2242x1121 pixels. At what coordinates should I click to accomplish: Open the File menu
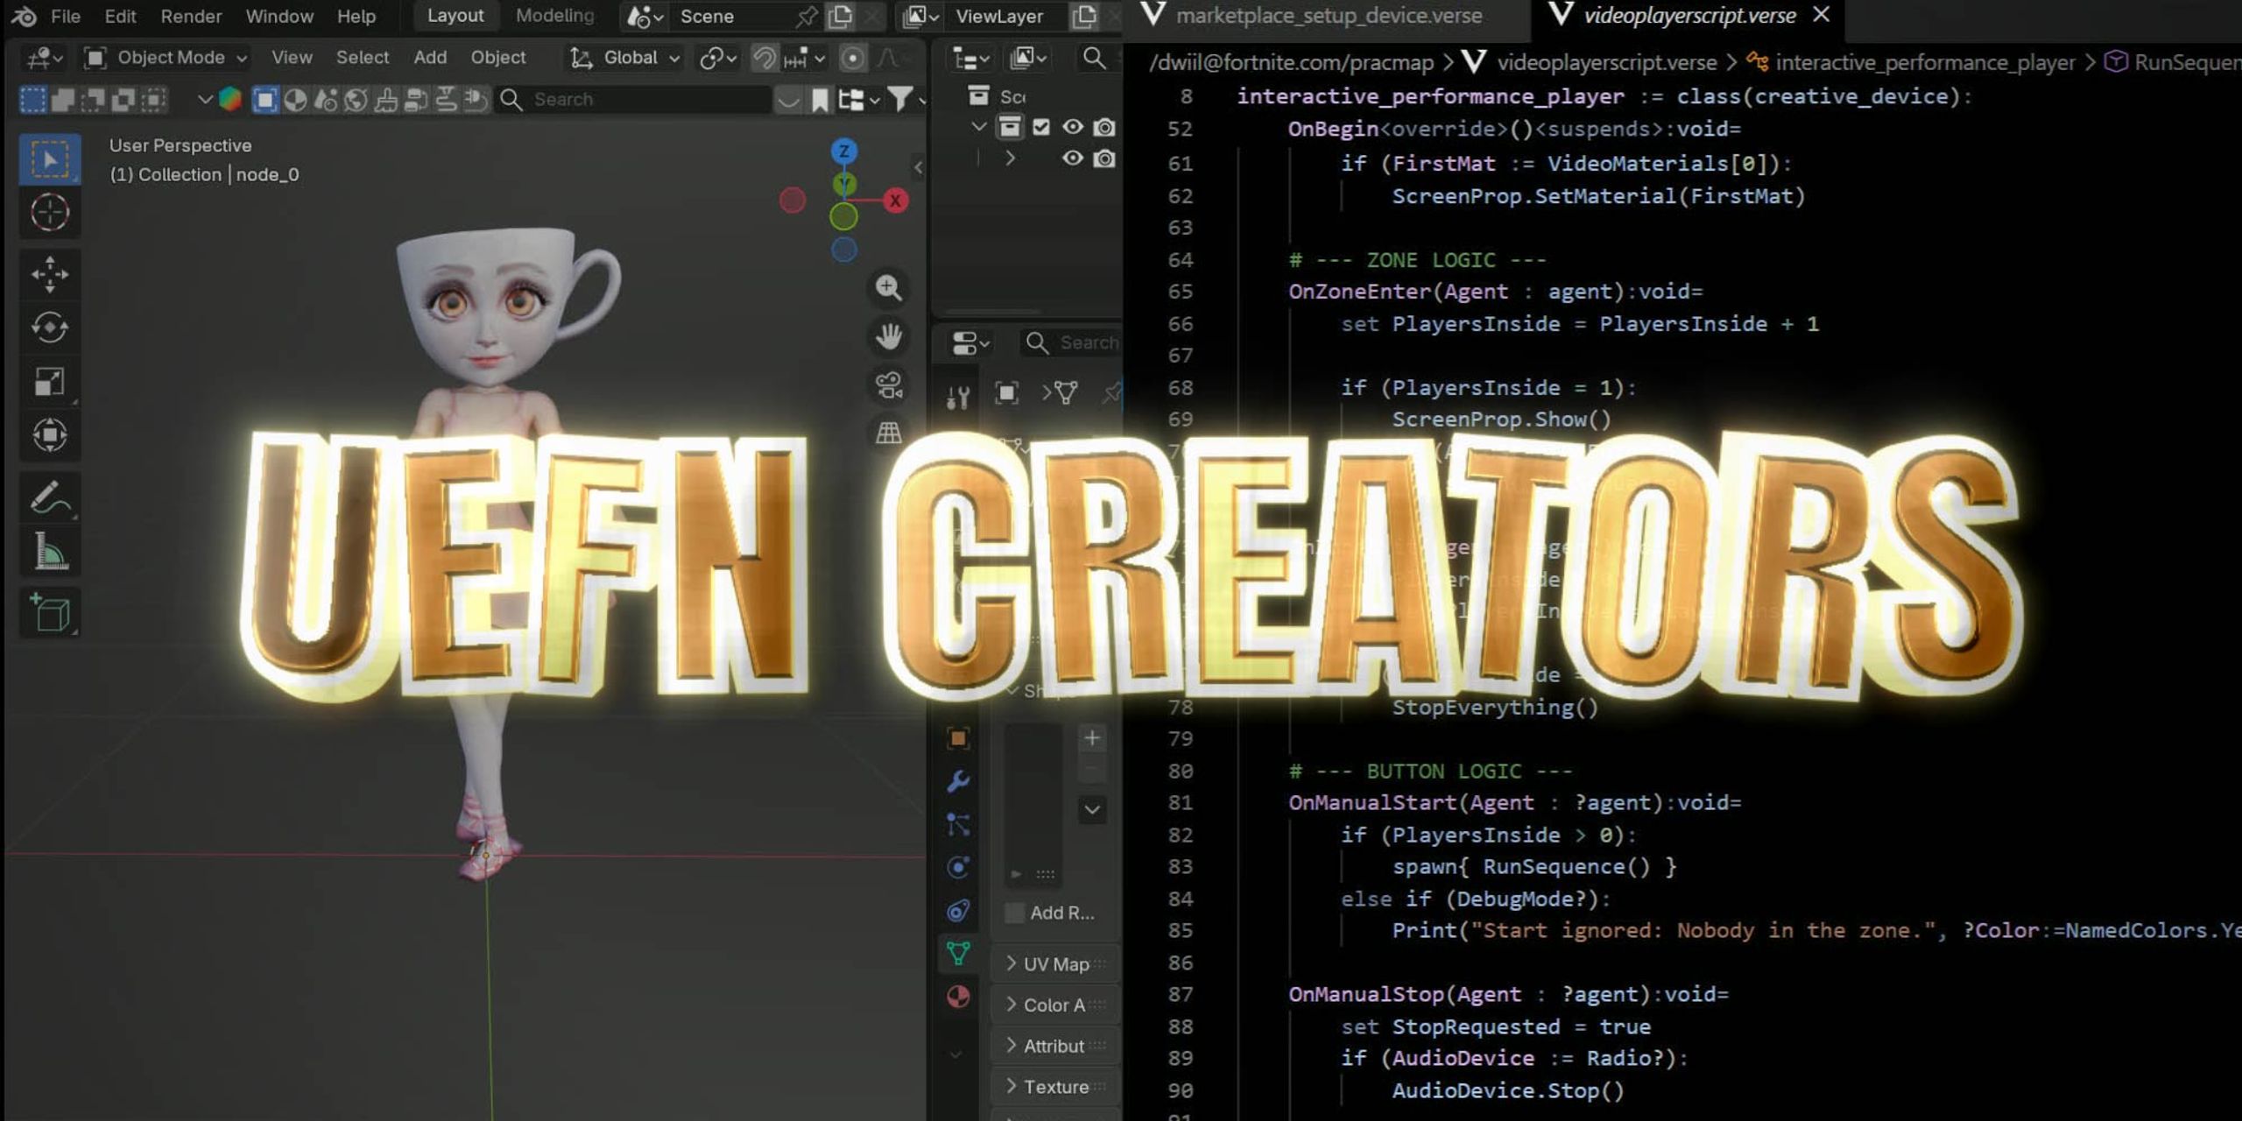tap(66, 16)
